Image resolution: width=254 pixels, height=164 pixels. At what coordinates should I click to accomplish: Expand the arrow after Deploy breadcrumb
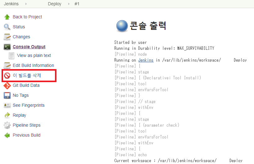[69, 4]
